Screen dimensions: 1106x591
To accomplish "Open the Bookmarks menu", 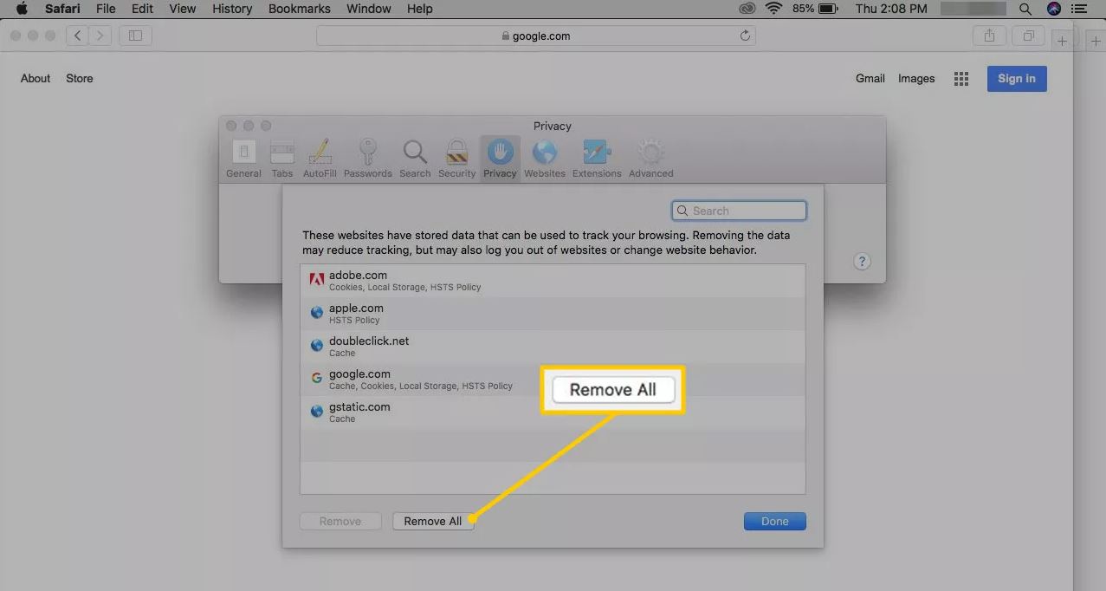I will 299,9.
